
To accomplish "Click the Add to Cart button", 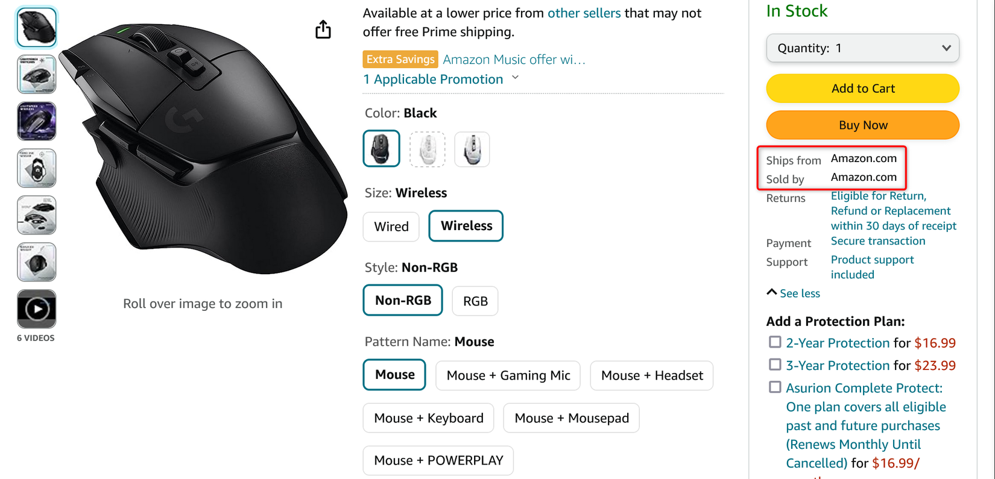I will pyautogui.click(x=862, y=88).
